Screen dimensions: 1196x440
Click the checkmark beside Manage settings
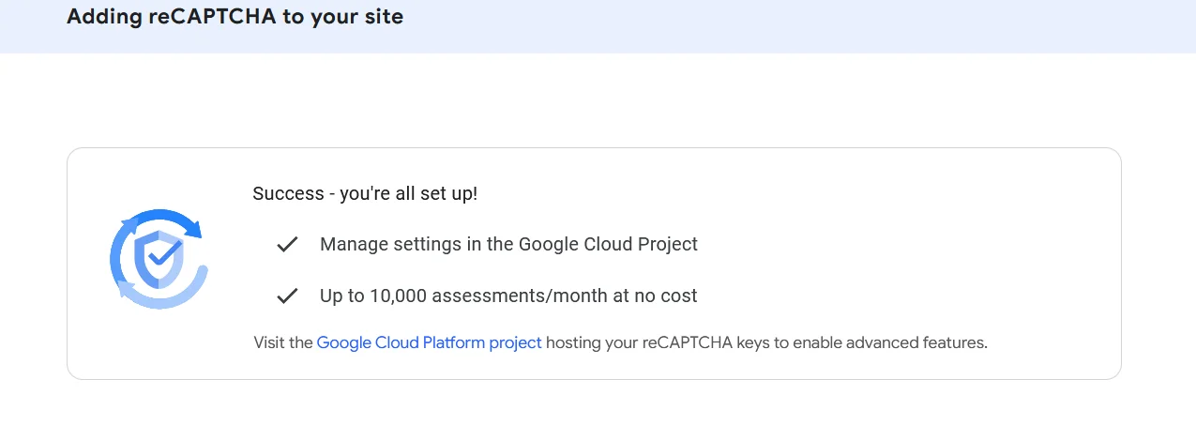click(x=287, y=245)
